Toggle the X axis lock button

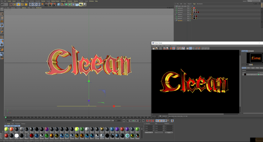point(31,5)
